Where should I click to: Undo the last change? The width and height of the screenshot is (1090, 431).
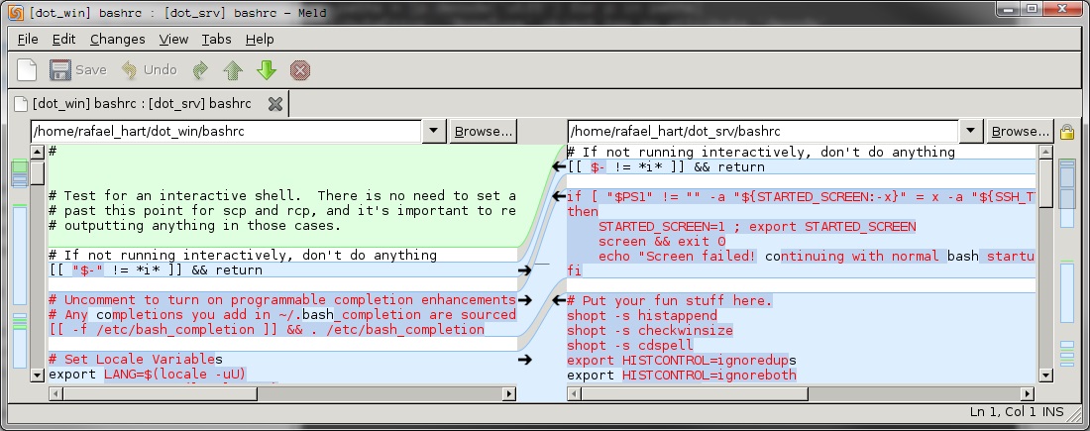point(150,70)
